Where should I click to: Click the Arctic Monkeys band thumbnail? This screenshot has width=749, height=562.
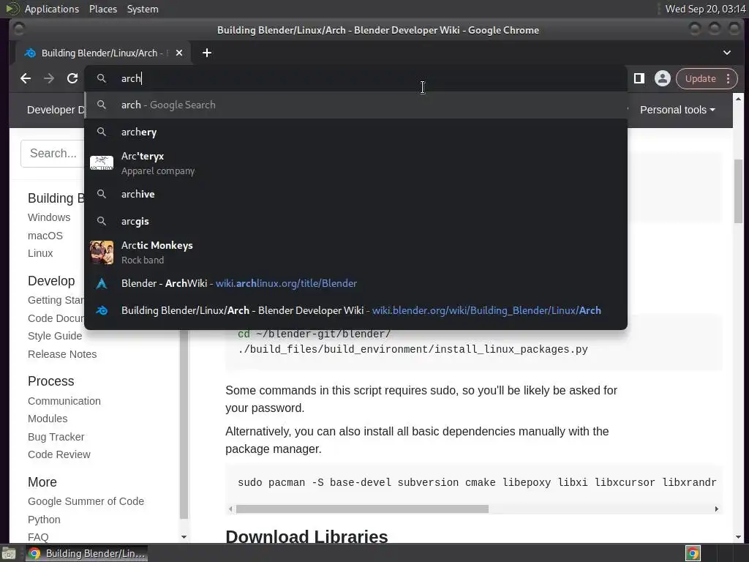pyautogui.click(x=102, y=252)
